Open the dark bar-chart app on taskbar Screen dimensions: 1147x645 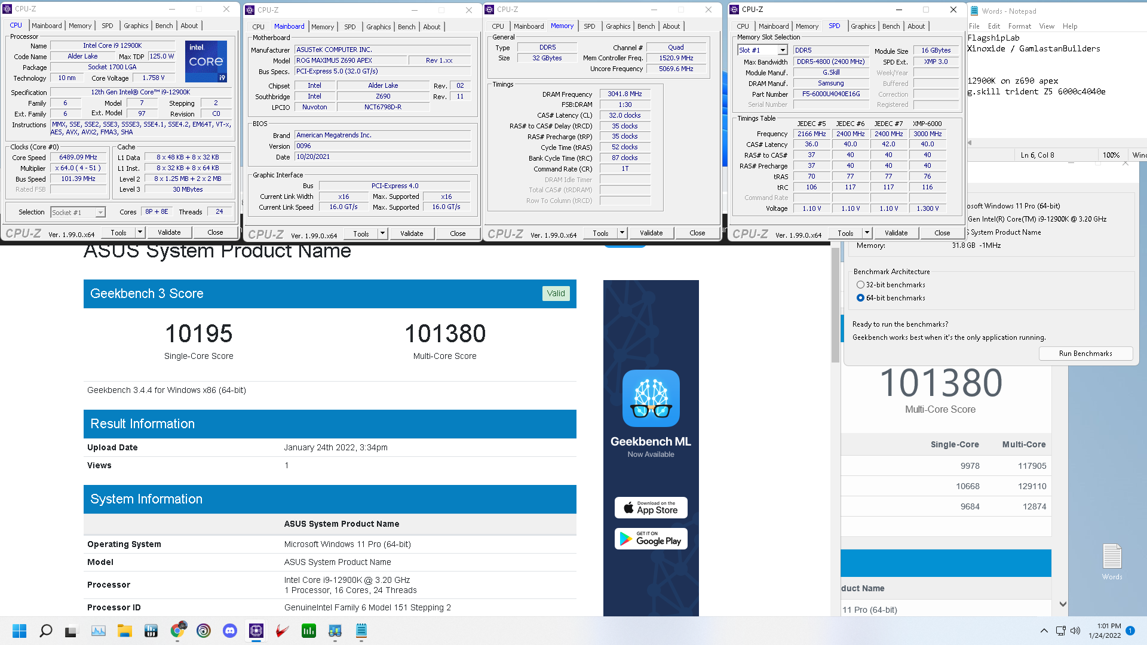151,631
